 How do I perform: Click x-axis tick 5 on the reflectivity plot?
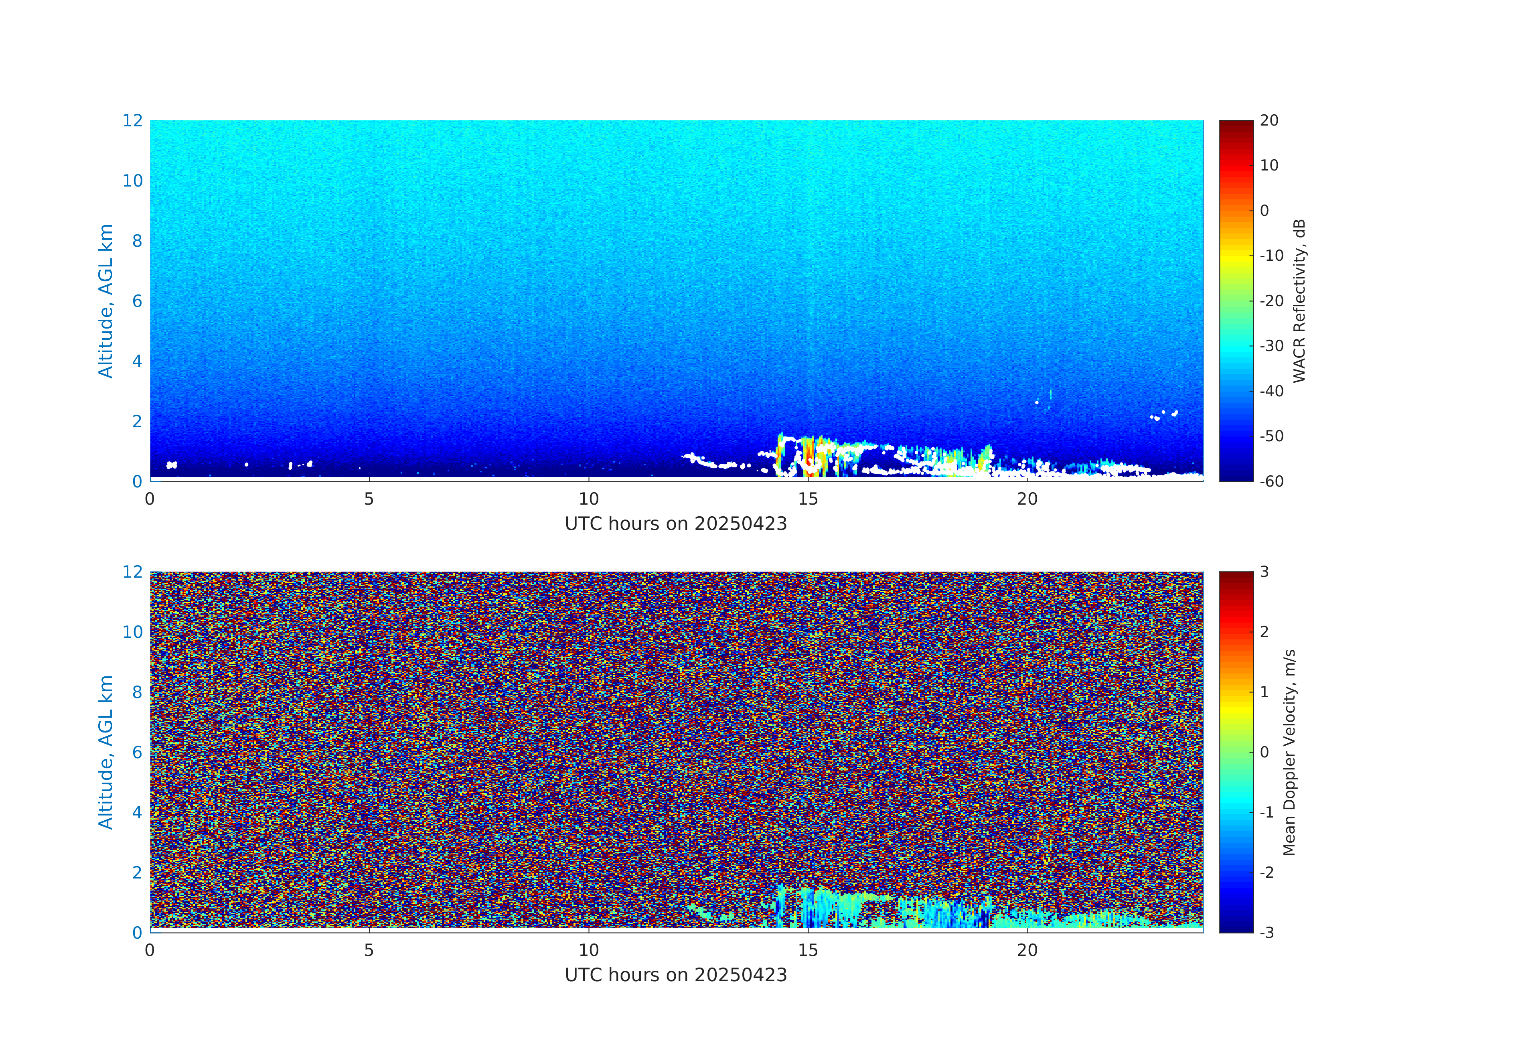click(369, 499)
